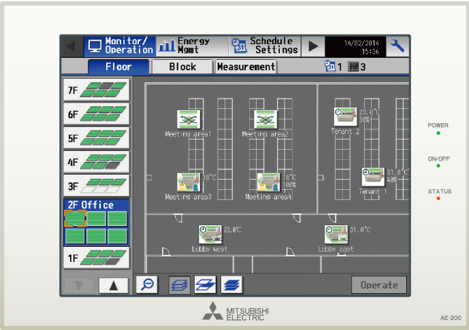Move floor list down with down arrow
Image resolution: width=469 pixels, height=330 pixels.
tap(79, 286)
